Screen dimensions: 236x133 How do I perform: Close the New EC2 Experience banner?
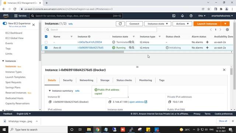tap(34, 25)
